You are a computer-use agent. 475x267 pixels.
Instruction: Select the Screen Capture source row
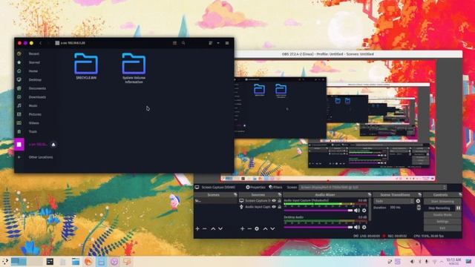(261, 201)
